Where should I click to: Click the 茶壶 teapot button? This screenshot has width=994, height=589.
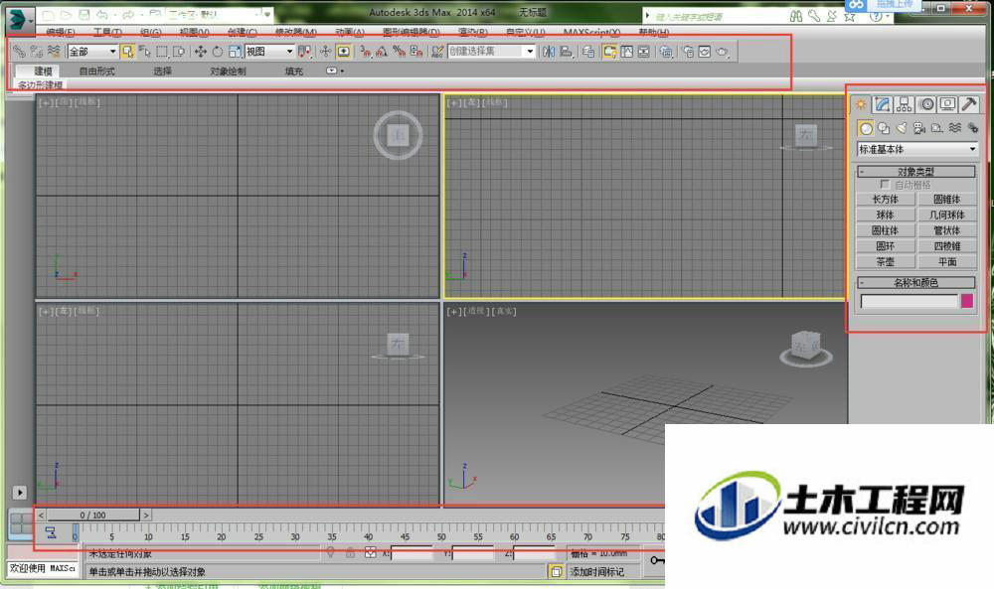[x=885, y=261]
